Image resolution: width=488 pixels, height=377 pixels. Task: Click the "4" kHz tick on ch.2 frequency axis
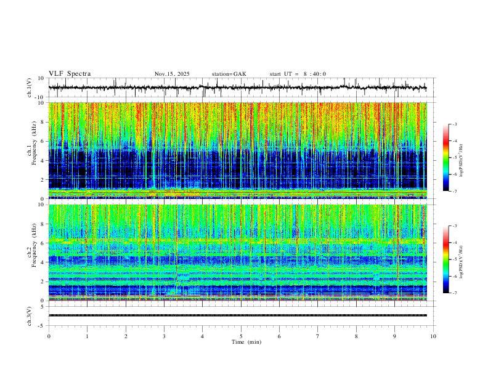click(x=43, y=262)
